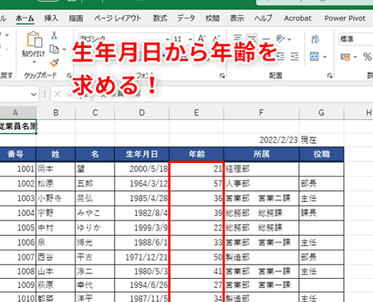373x302 pixels.
Task: Open the 数式 tab
Action: [x=160, y=18]
